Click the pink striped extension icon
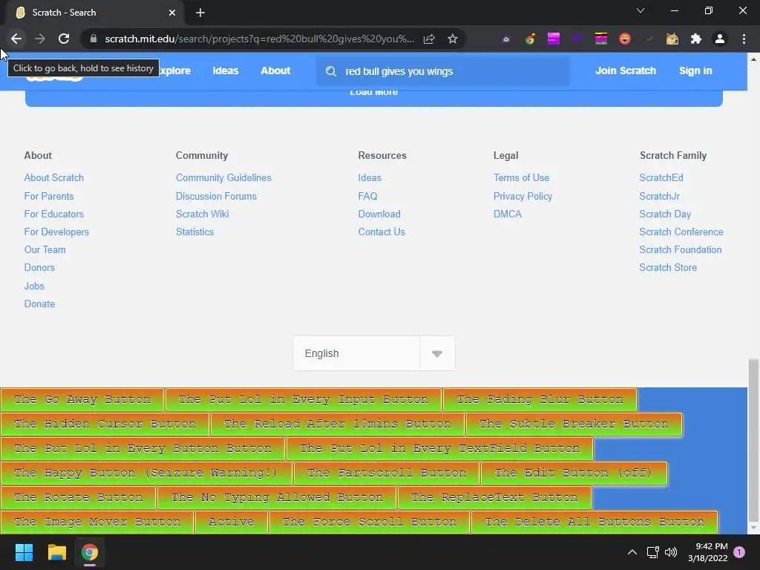Image resolution: width=760 pixels, height=570 pixels. pyautogui.click(x=554, y=39)
